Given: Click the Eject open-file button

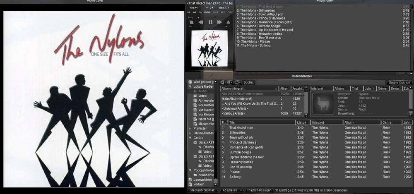Looking at the screenshot, I should click(x=229, y=22).
